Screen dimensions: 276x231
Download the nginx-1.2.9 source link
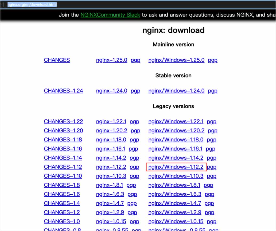(110, 212)
